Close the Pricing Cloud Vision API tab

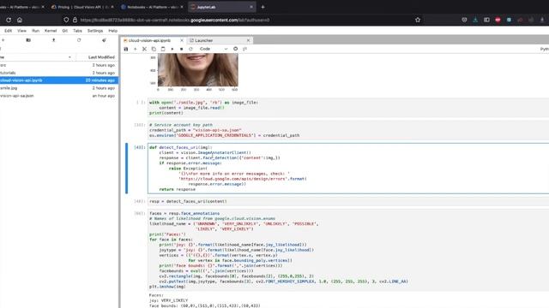coord(112,7)
